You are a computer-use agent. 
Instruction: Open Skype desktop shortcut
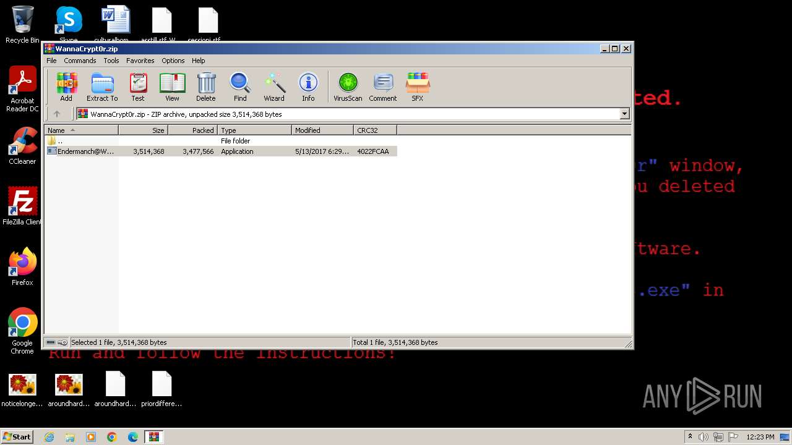coord(68,23)
